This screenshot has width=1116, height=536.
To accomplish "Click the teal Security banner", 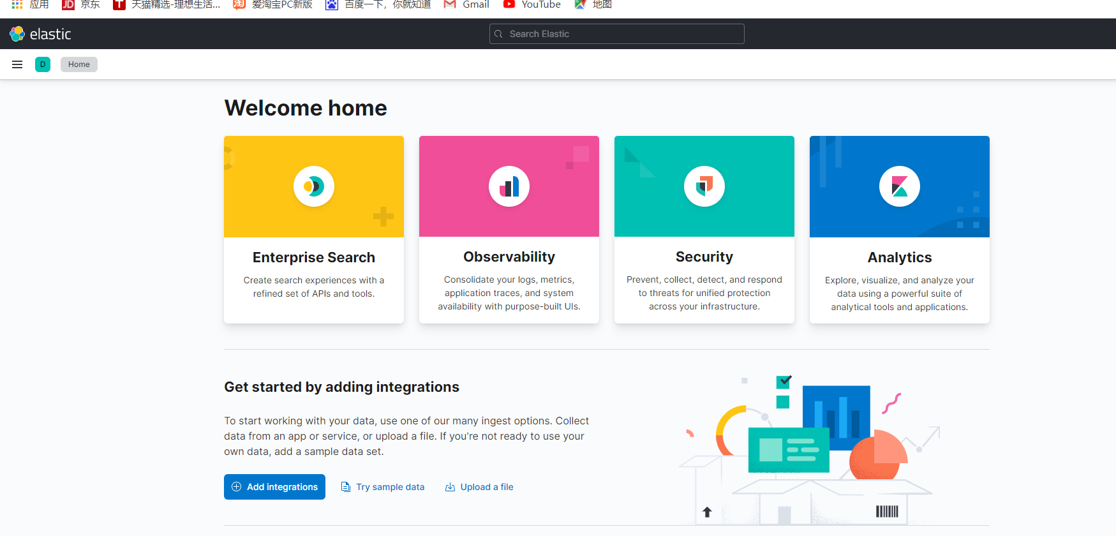I will (704, 186).
